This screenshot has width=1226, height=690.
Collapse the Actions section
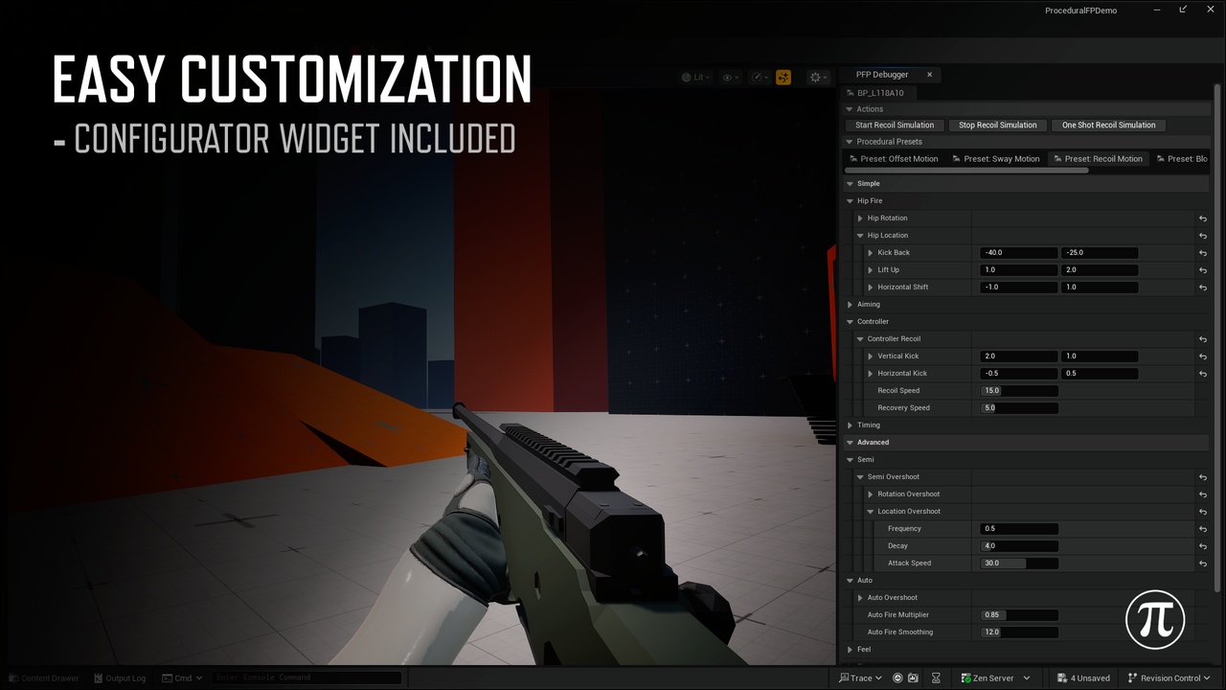point(850,109)
